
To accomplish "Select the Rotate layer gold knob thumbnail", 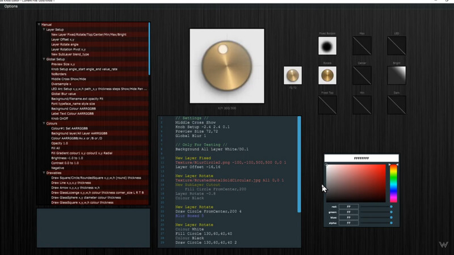I will click(x=327, y=75).
